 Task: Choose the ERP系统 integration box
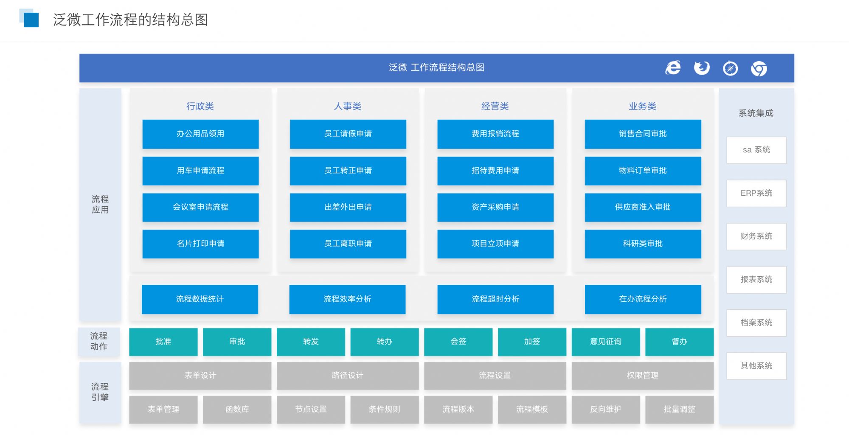756,194
